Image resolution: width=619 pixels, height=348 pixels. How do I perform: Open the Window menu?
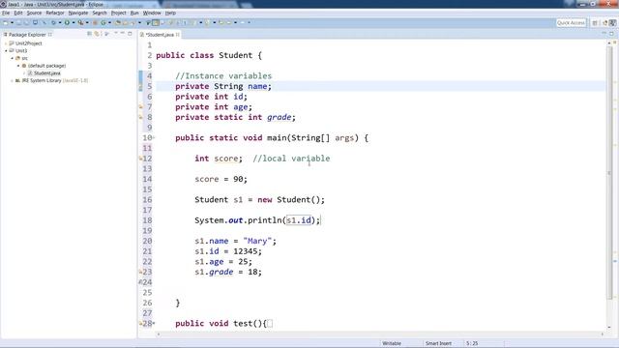point(152,13)
